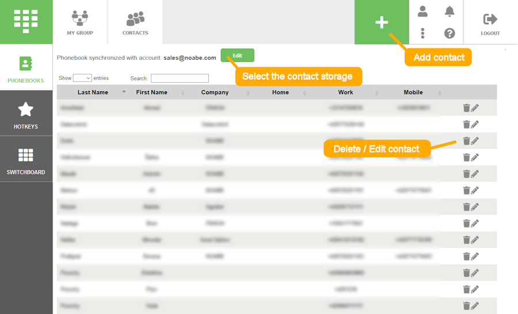This screenshot has height=314, width=518.
Task: Edit the first contact using pencil icon
Action: click(x=475, y=108)
